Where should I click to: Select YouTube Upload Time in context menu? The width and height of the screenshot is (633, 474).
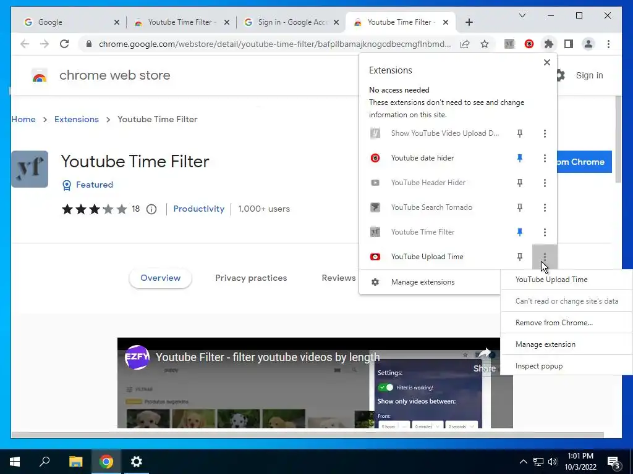[x=566, y=280]
